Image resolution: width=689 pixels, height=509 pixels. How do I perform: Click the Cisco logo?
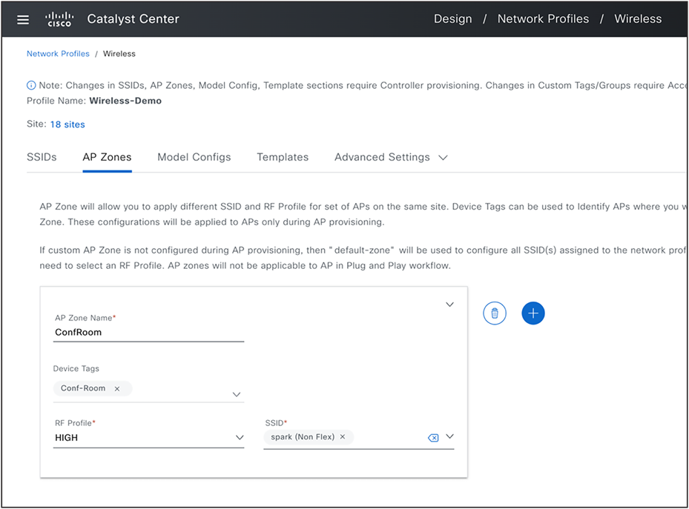coord(59,19)
